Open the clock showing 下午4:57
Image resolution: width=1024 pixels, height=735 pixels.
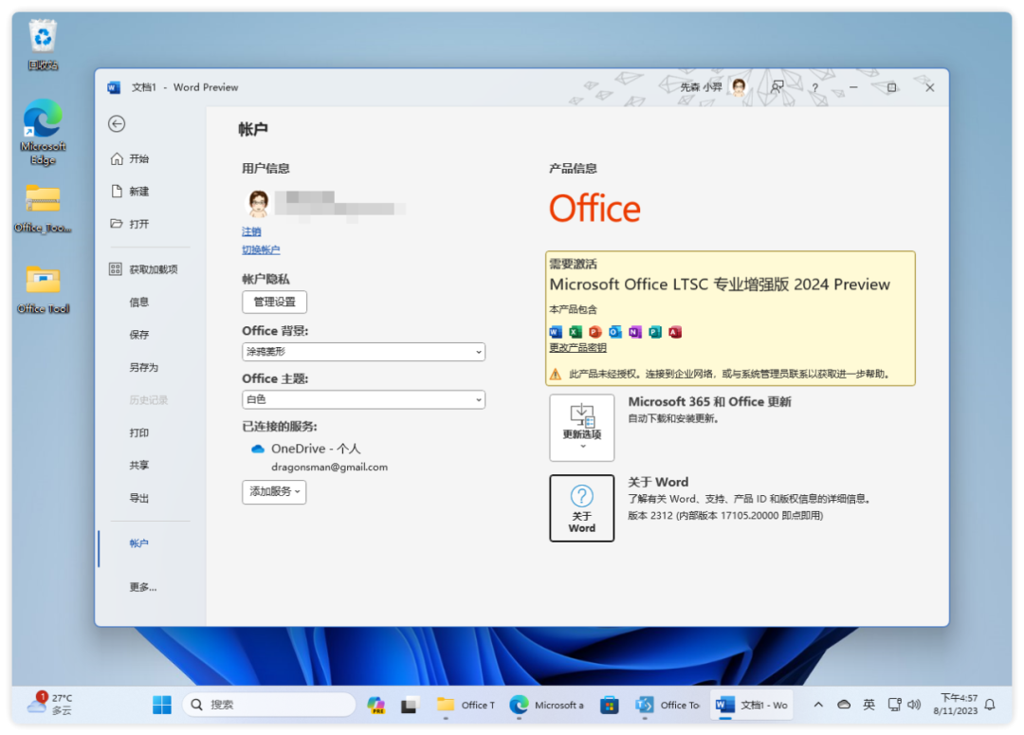pos(956,705)
